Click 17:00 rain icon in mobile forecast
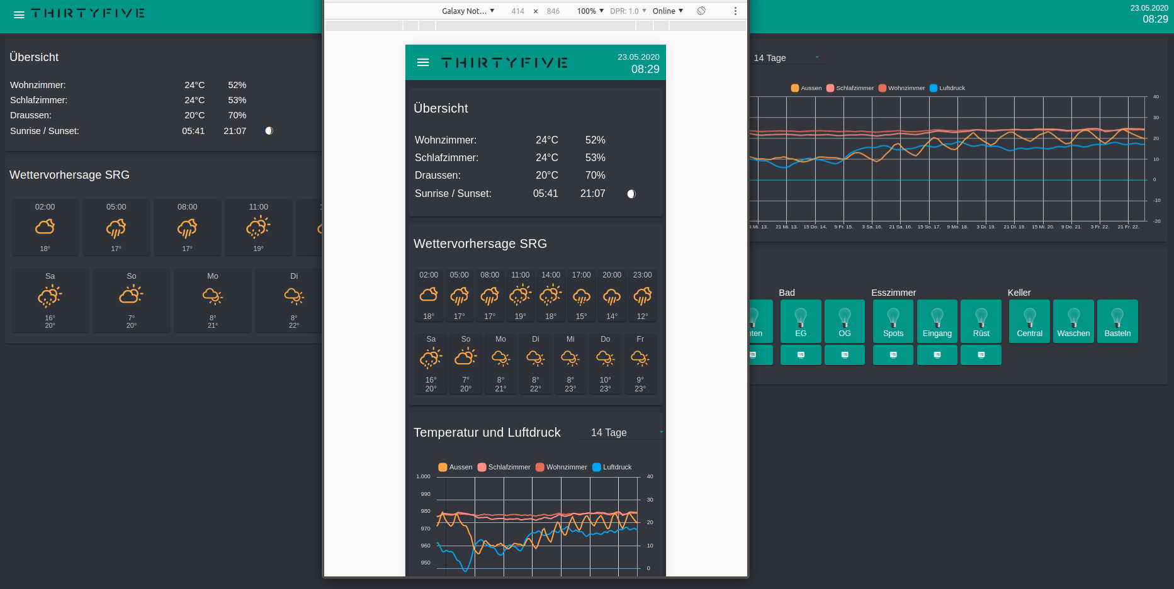 click(x=582, y=296)
